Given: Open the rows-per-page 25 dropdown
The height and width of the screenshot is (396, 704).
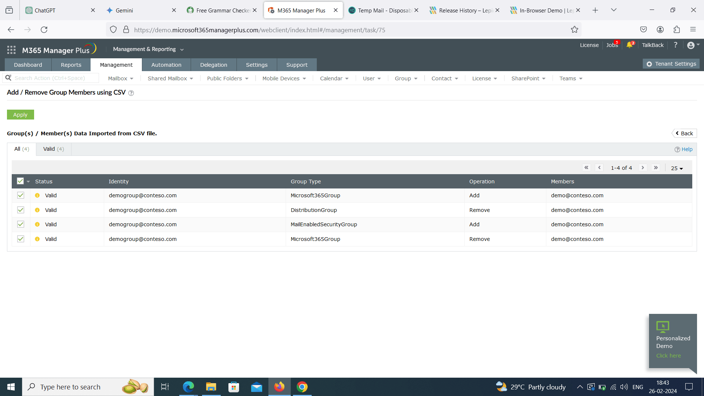Looking at the screenshot, I should tap(677, 168).
